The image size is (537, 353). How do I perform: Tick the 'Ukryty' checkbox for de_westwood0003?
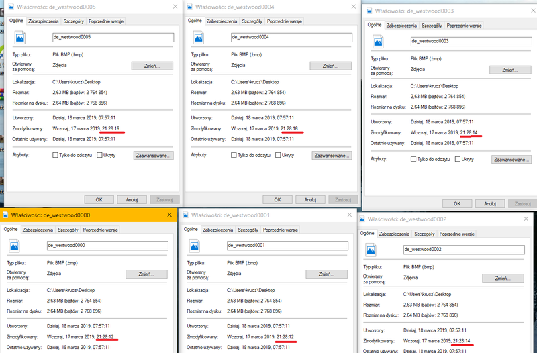tap(458, 160)
